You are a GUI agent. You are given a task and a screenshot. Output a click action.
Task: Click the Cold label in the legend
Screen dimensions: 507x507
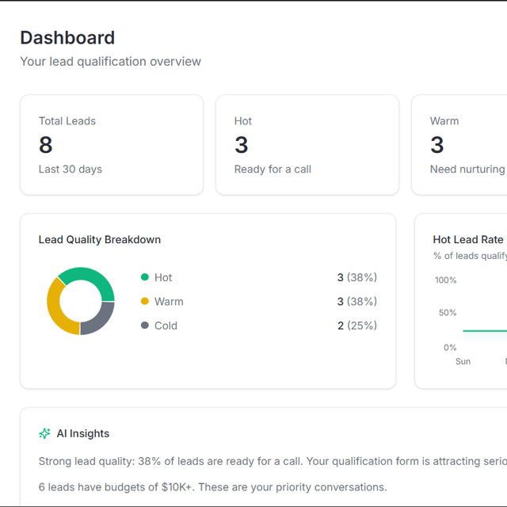[x=166, y=326]
